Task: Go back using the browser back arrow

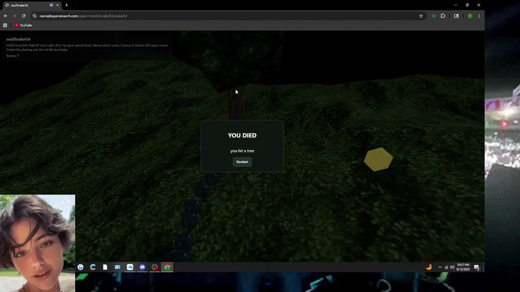Action: 6,16
